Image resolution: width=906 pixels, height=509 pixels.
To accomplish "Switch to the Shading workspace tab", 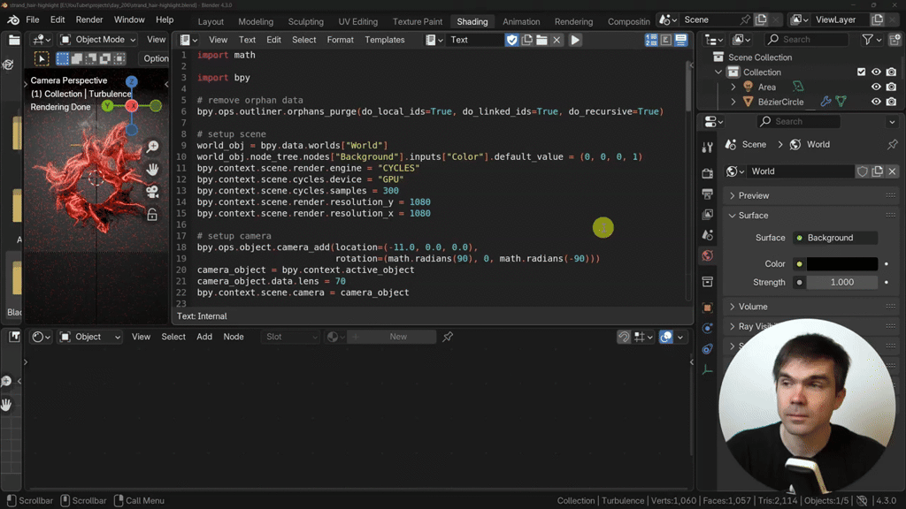I will point(472,21).
